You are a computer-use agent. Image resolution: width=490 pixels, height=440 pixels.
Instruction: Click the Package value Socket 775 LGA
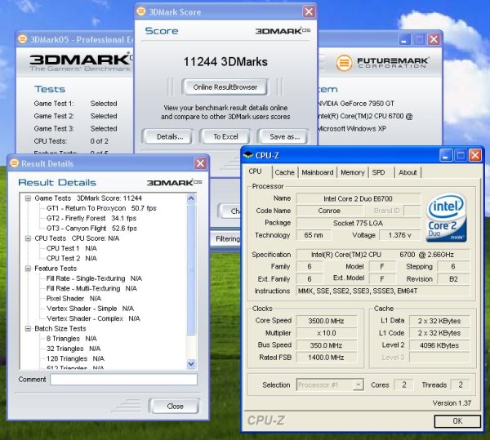pyautogui.click(x=359, y=223)
